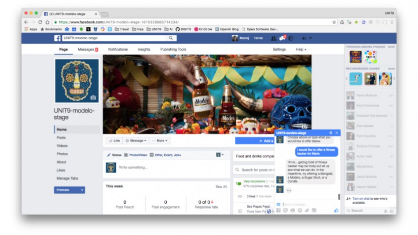Click the UNIT9-modelo-stage profile picture

coord(77,81)
